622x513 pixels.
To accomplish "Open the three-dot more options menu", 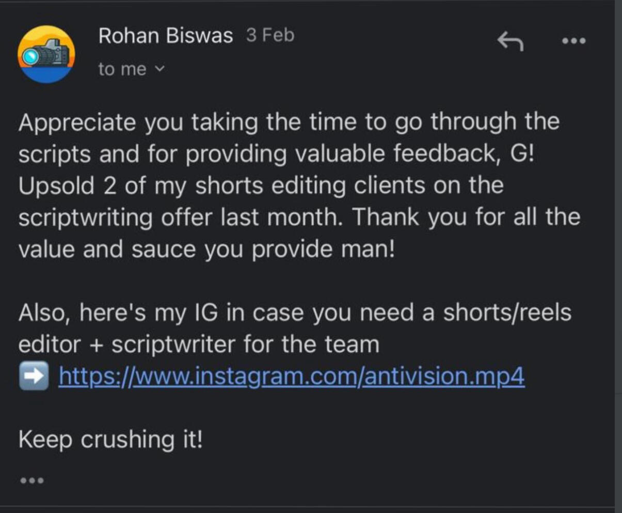I will 574,41.
